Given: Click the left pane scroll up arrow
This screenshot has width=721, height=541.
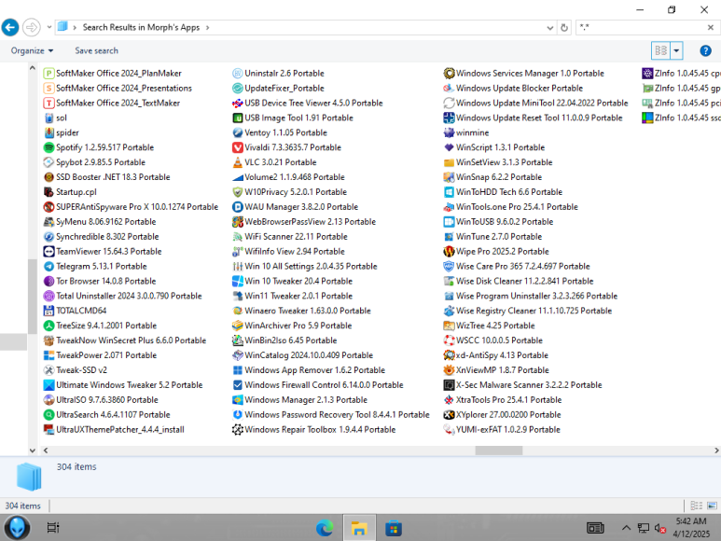Looking at the screenshot, I should (x=33, y=68).
